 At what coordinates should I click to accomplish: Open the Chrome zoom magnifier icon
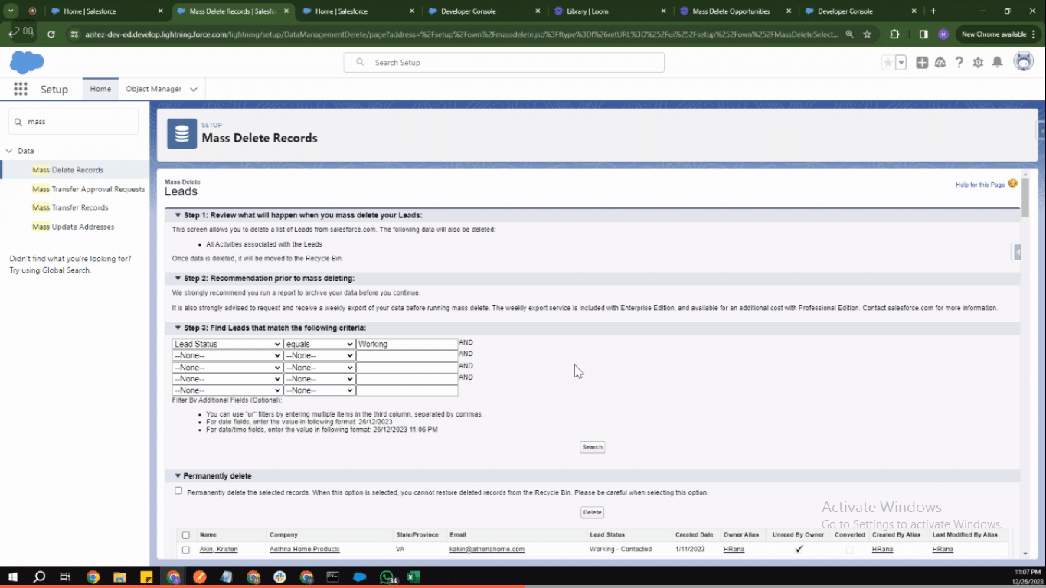click(849, 34)
